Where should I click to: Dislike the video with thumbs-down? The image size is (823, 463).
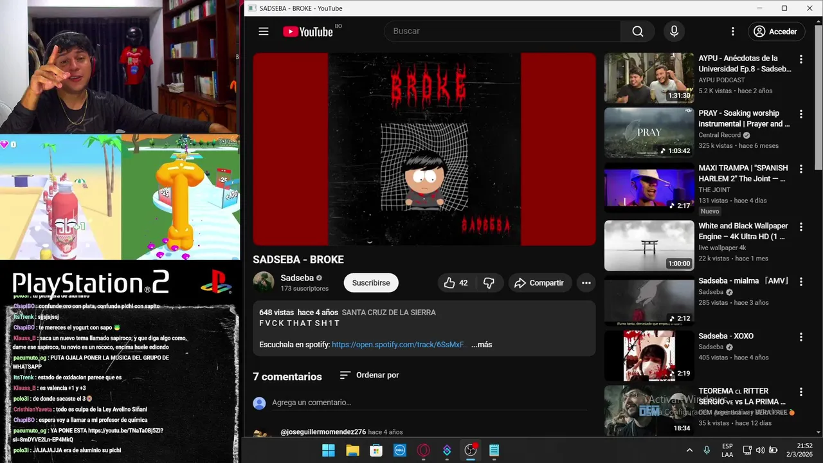[x=489, y=283]
